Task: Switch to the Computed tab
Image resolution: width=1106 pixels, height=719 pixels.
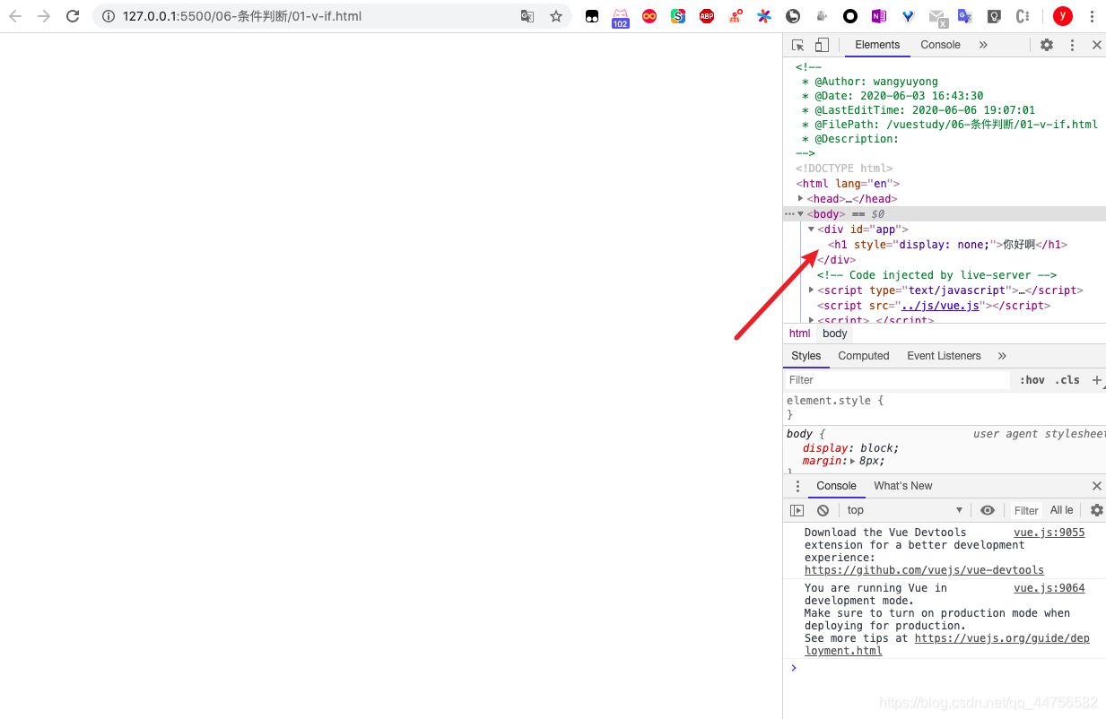Action: 863,356
